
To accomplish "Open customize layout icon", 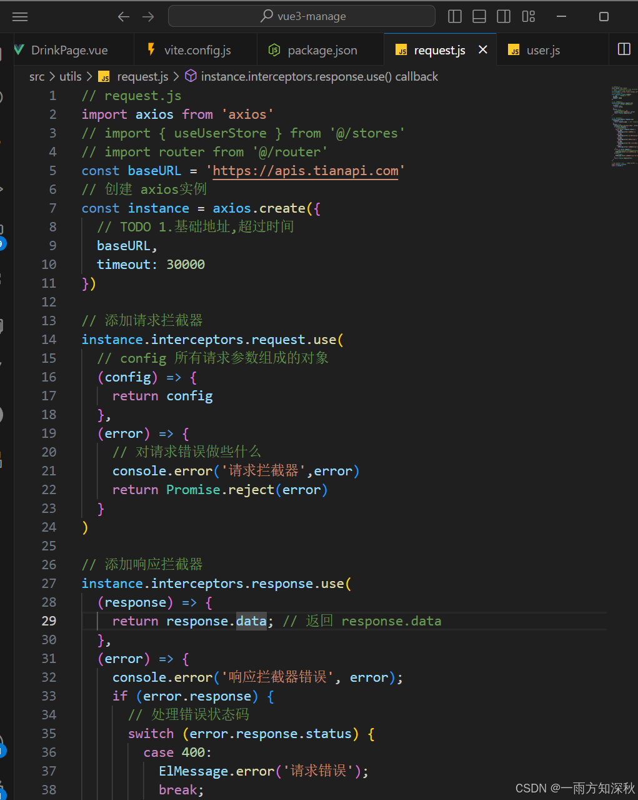I will tap(529, 17).
